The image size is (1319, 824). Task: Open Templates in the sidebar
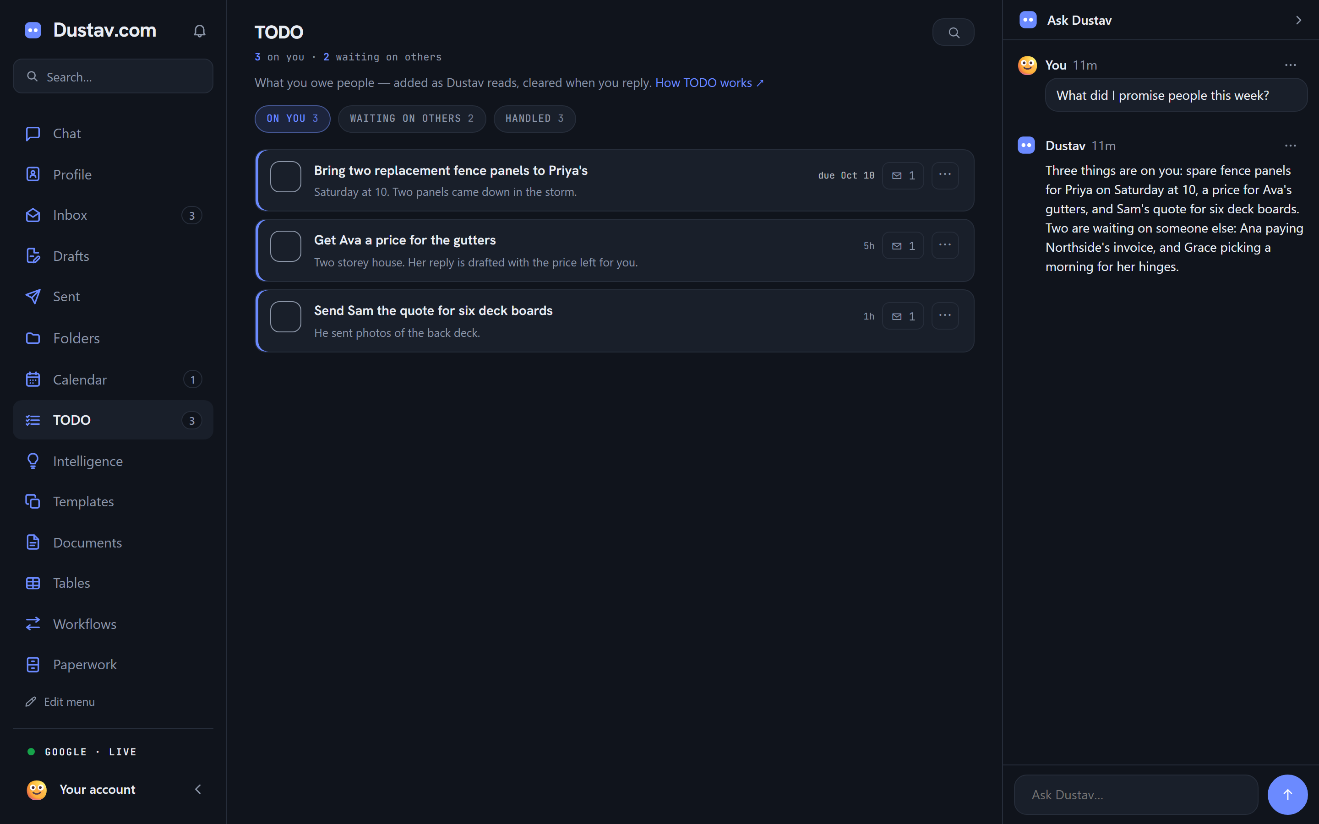click(113, 501)
